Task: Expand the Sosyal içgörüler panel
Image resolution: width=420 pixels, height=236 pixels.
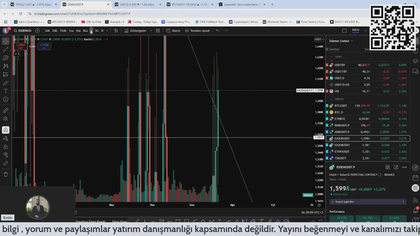Action: tap(368, 202)
